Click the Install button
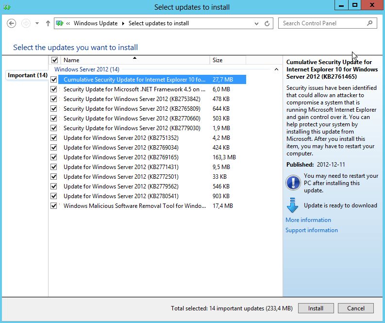 (316, 308)
